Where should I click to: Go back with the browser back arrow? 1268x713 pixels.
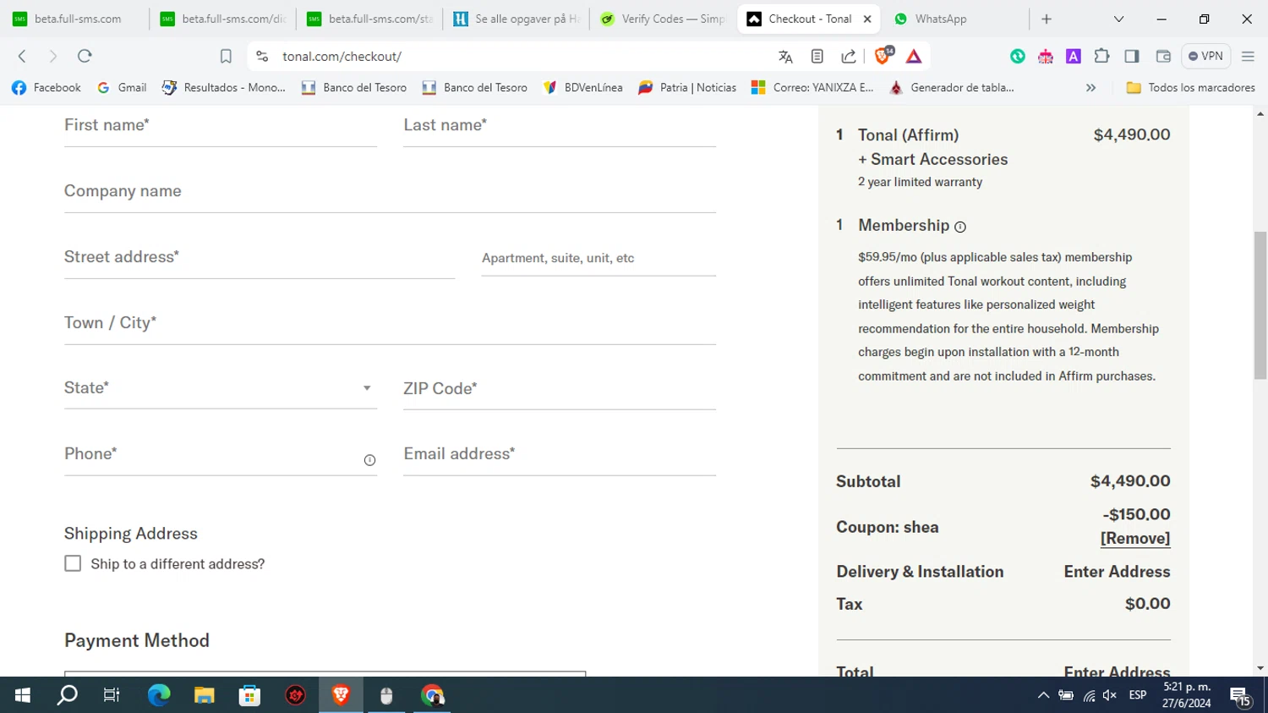[x=23, y=56]
